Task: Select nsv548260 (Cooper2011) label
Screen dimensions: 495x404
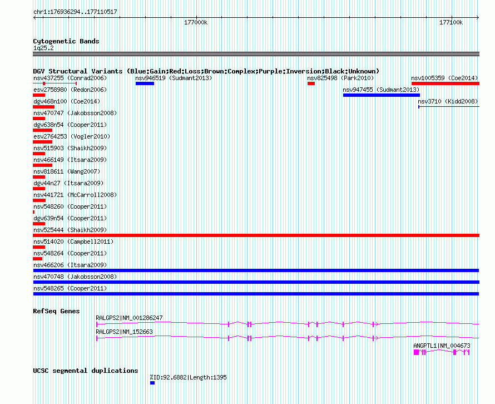Action: [70, 206]
